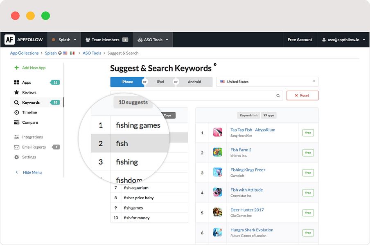Select the Android platform toggle
The height and width of the screenshot is (245, 370).
pyautogui.click(x=194, y=82)
